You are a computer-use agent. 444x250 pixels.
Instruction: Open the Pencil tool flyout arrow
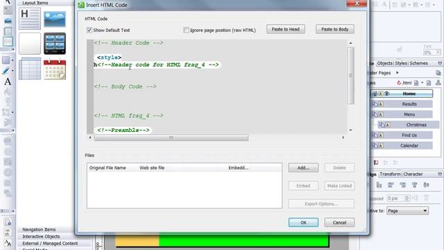(12, 71)
